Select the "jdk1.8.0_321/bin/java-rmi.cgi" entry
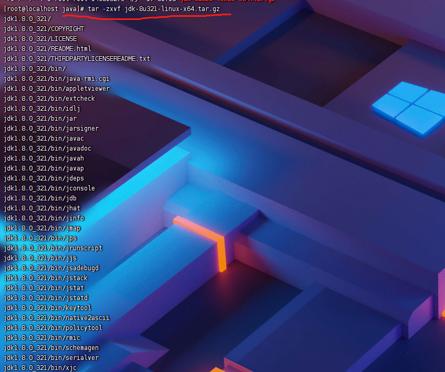This screenshot has width=445, height=372. (57, 79)
